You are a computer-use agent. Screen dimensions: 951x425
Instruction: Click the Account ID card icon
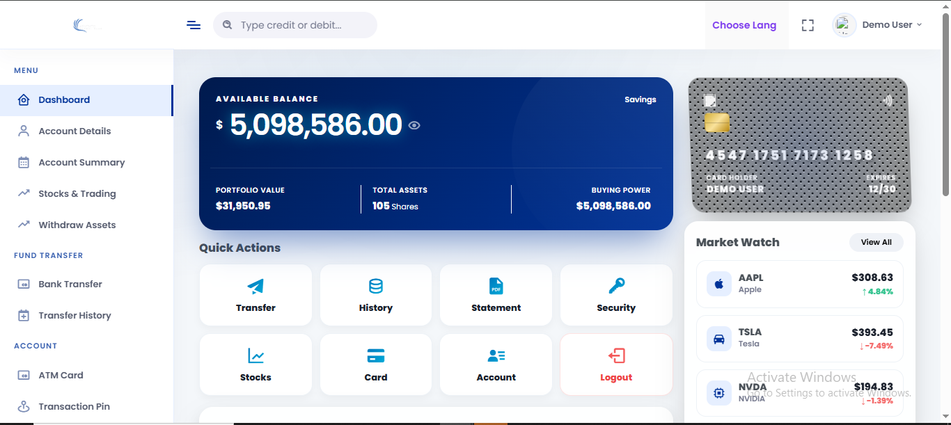496,355
